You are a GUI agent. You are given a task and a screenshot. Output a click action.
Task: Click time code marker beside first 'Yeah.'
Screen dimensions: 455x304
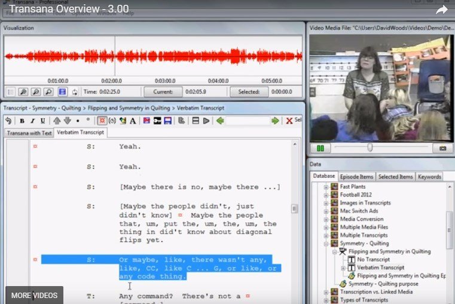35,146
